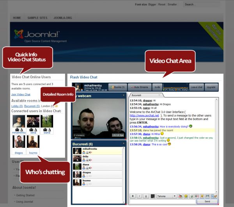Click the webcam icon next to diana
This screenshot has height=207, width=234.
87,168
